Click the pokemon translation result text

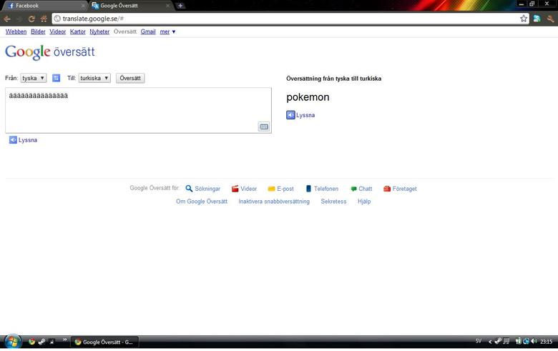coord(308,97)
